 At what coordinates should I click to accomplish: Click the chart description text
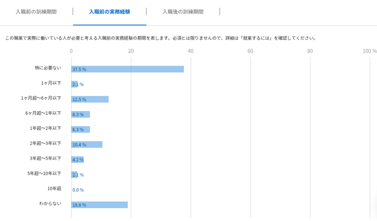(x=161, y=38)
